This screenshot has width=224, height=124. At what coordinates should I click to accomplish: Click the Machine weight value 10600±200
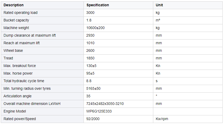pyautogui.click(x=96, y=28)
